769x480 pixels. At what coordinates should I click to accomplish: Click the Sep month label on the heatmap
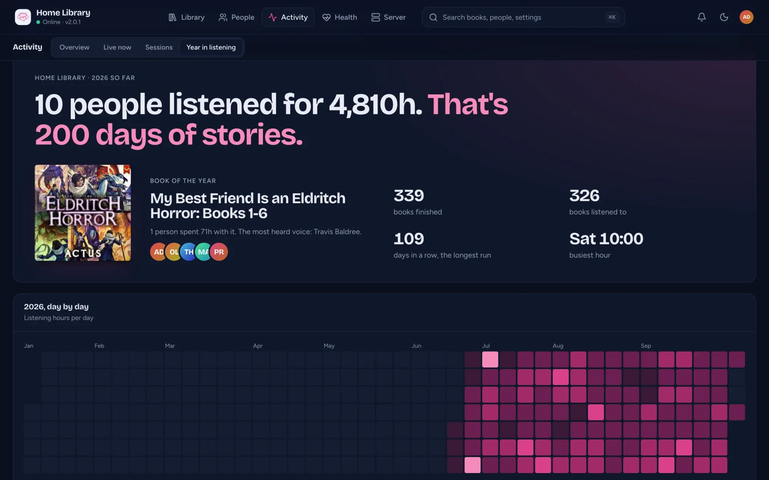point(646,346)
